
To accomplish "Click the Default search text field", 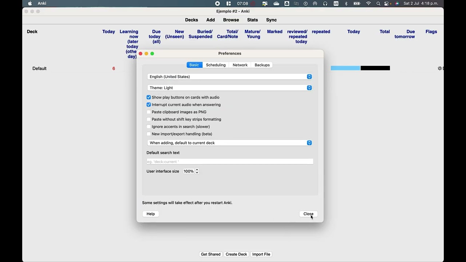I will [x=230, y=162].
